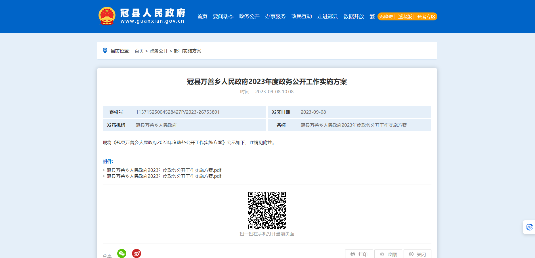This screenshot has width=535, height=258.
Task: Click the index number 11371525004528427P/2023-26753801
Action: click(178, 112)
